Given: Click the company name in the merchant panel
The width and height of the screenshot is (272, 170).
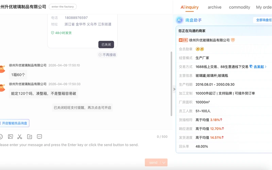Looking at the screenshot, I should pyautogui.click(x=209, y=40).
